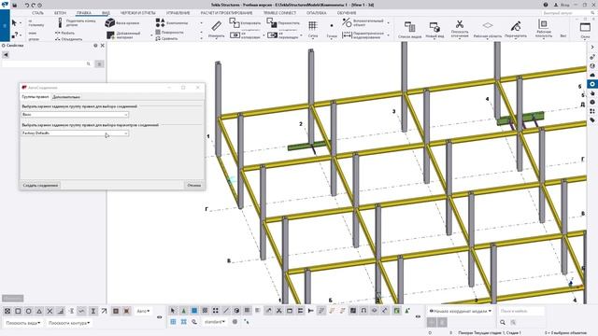Image resolution: width=598 pixels, height=336 pixels.
Task: Toggle the Select all arrow selection switch
Action: coord(173,311)
